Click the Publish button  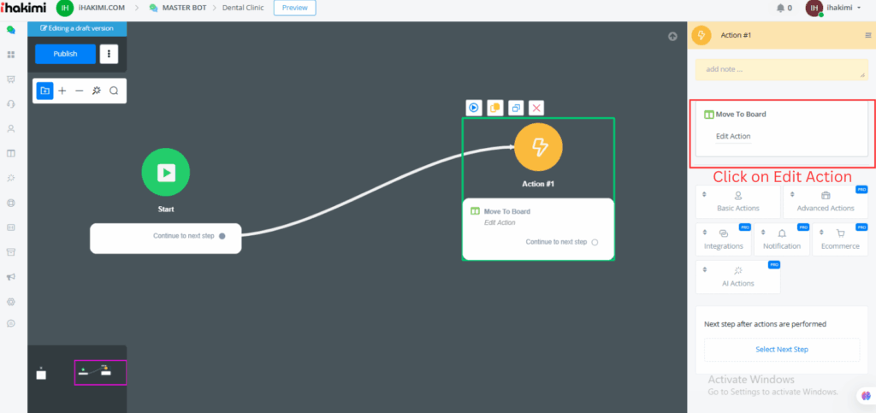pyautogui.click(x=65, y=54)
